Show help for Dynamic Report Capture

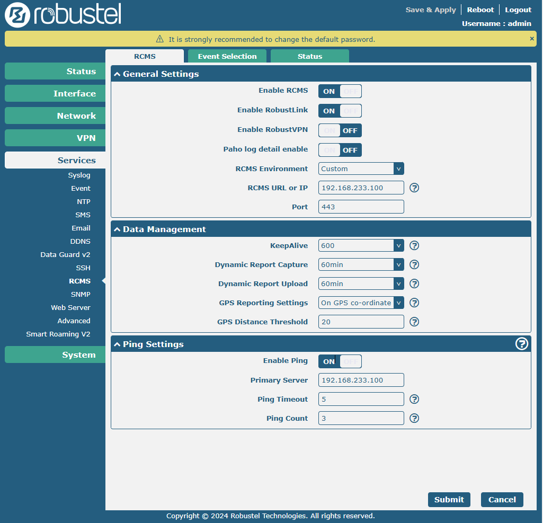point(414,264)
